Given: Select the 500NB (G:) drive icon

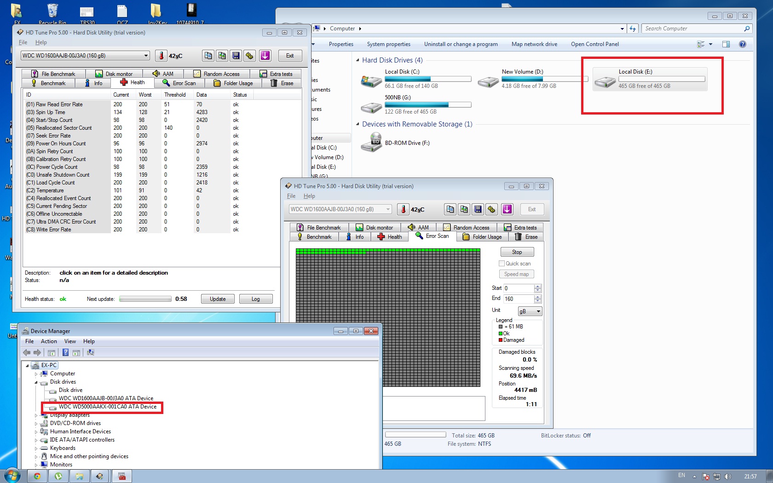Looking at the screenshot, I should click(x=371, y=108).
